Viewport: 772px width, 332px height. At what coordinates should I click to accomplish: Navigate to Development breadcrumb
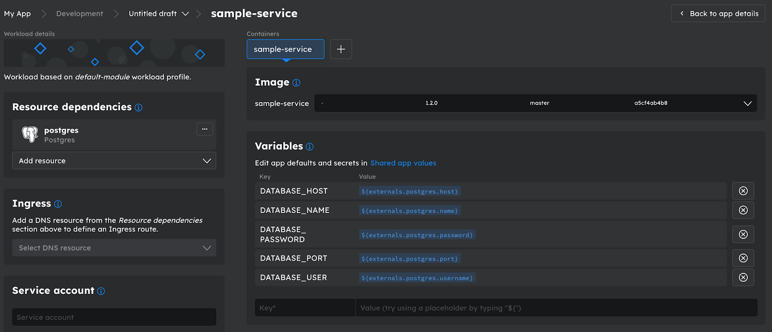[80, 13]
